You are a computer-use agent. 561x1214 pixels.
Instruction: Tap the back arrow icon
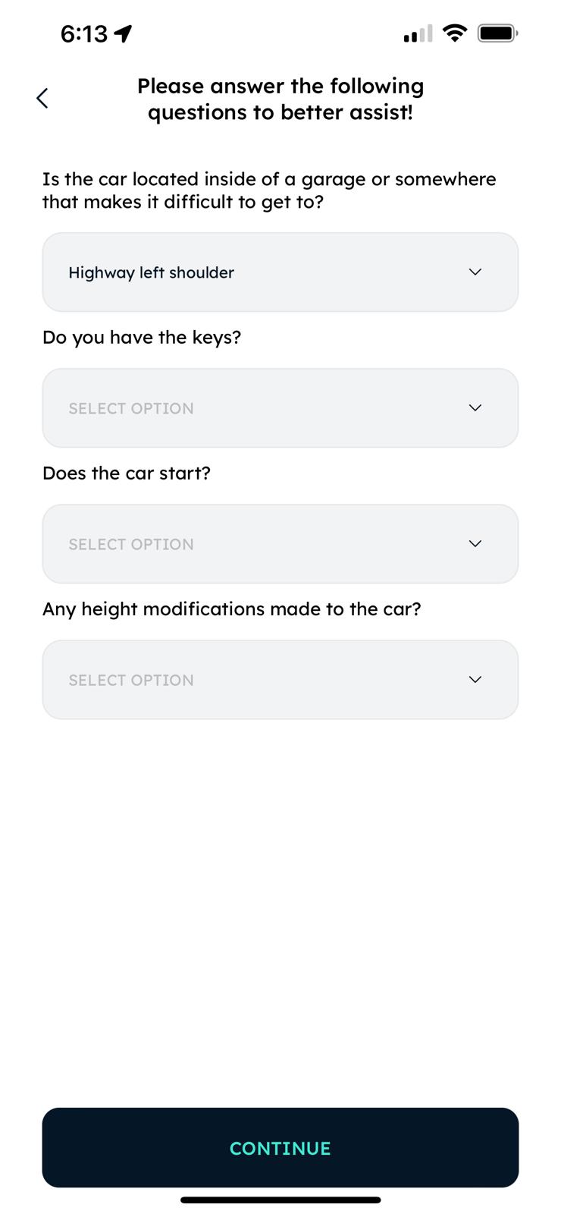[x=42, y=98]
